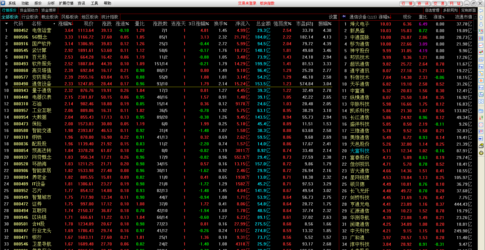The width and height of the screenshot is (485, 250).
Task: Click the blue arrow export icon in sidebar
Action: click(481, 139)
